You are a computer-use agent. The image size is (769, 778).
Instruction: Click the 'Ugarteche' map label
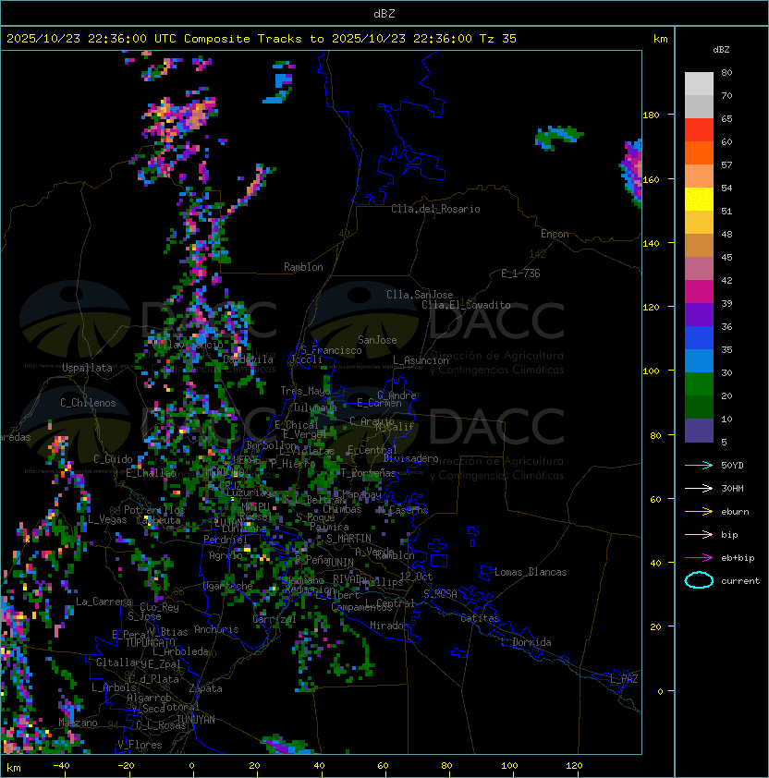click(x=228, y=586)
